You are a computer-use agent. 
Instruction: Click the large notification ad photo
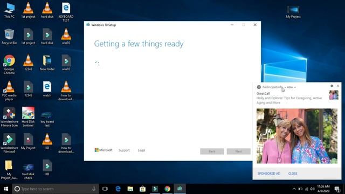coord(297,136)
